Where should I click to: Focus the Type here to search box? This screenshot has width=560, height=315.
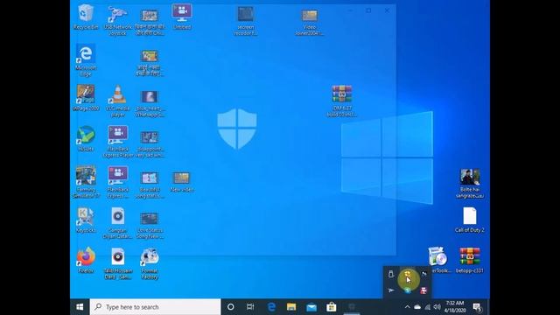(156, 307)
